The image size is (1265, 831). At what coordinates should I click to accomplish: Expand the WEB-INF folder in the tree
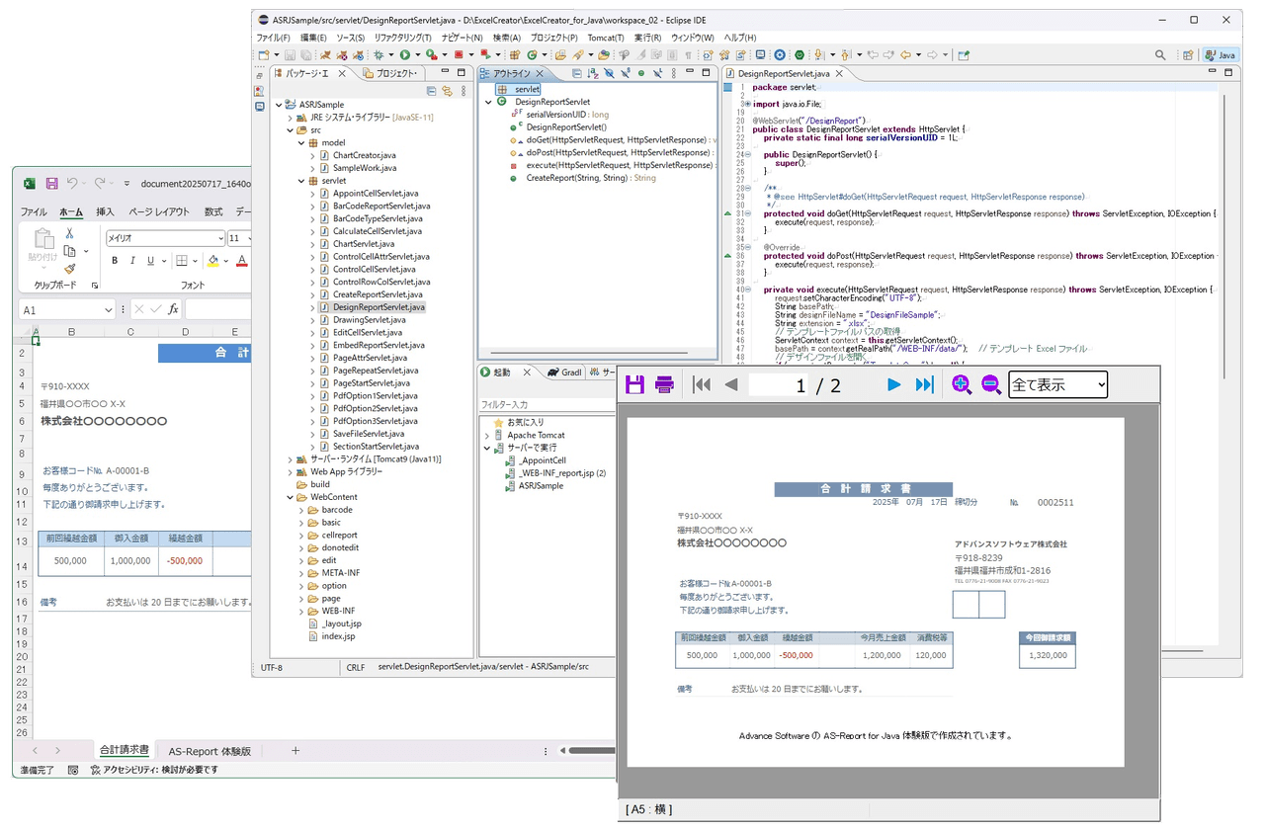pos(301,611)
